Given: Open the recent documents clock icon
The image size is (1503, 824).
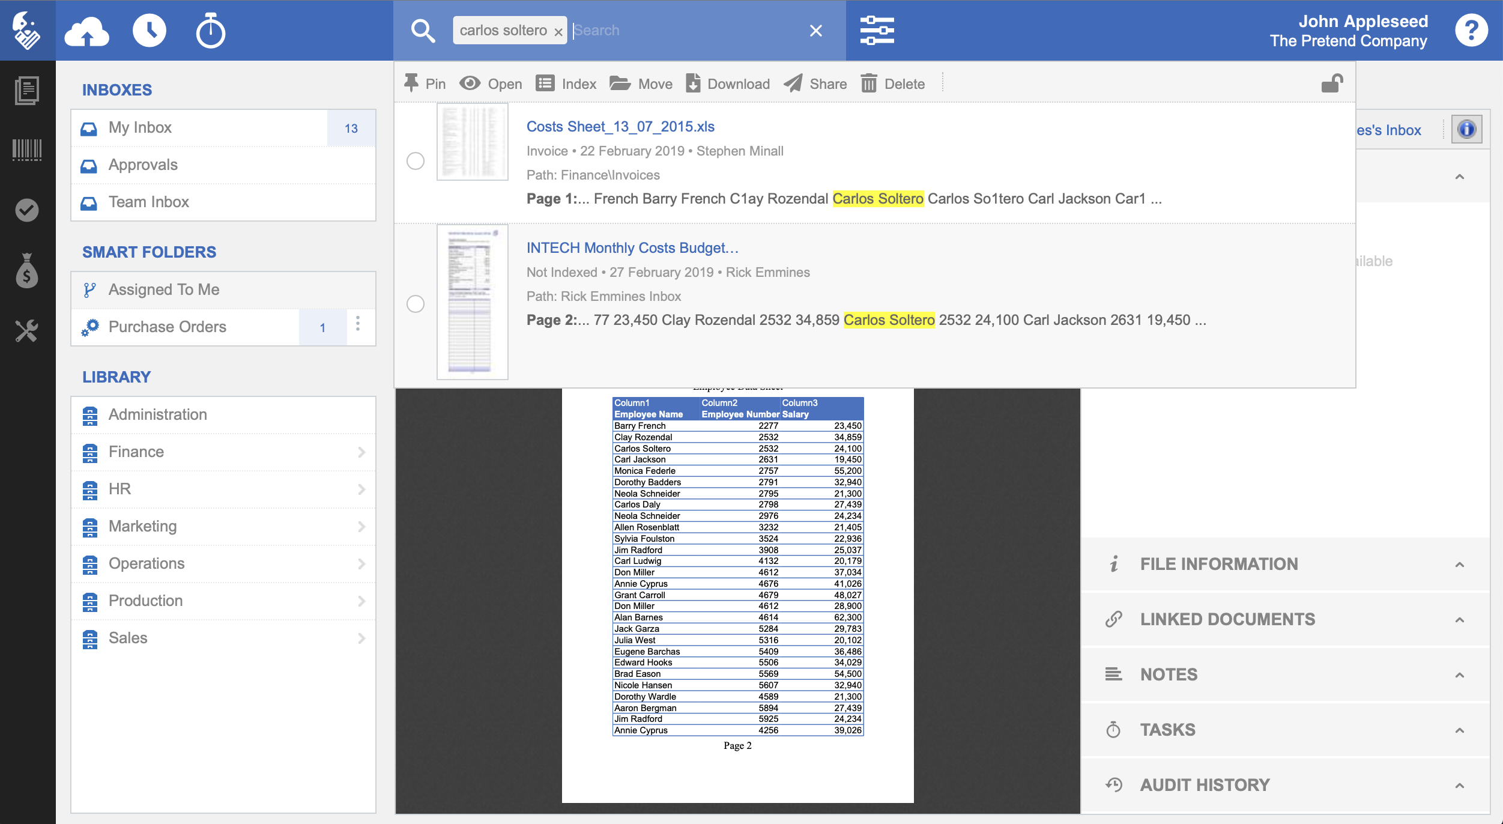Looking at the screenshot, I should 150,30.
